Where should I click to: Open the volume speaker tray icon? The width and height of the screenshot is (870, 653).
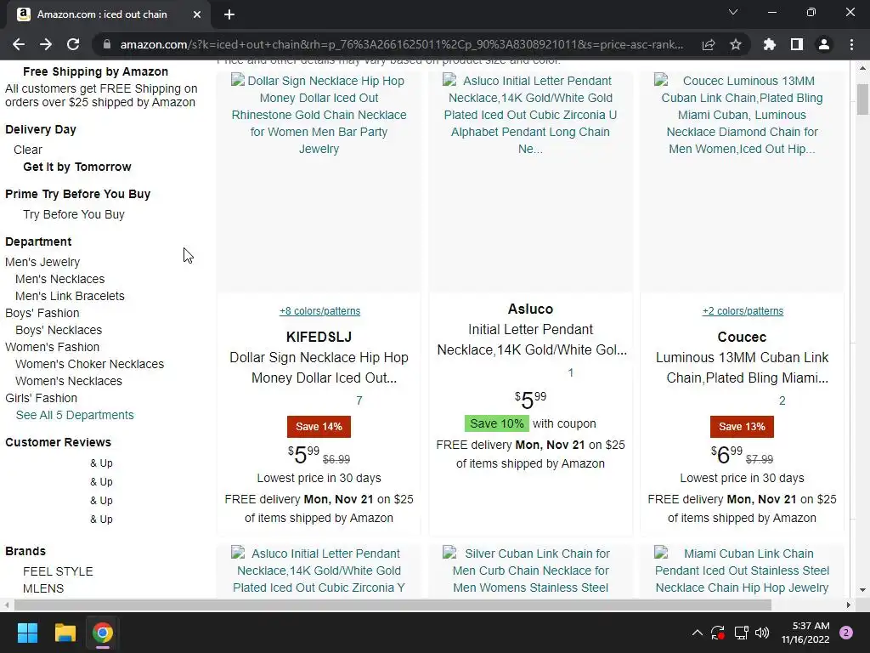pyautogui.click(x=762, y=633)
